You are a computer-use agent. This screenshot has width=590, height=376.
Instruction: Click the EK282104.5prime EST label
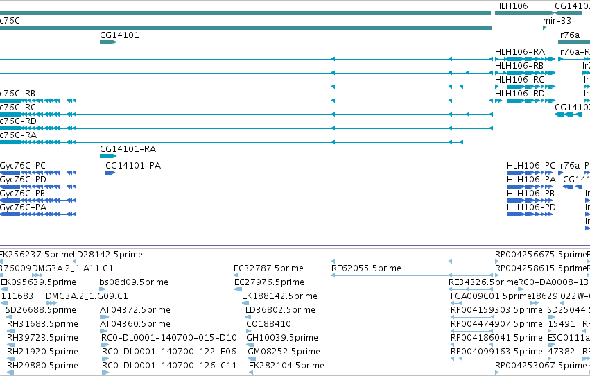point(287,366)
